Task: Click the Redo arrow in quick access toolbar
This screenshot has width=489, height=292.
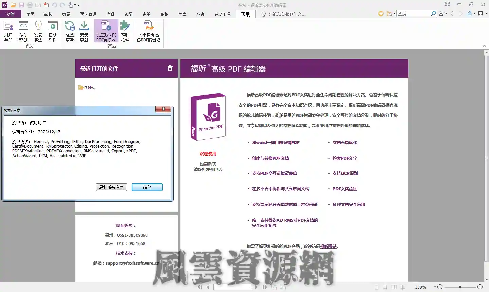Action: [62, 5]
